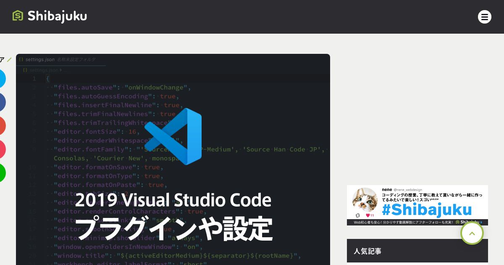Viewport: 504px width, 265px height.
Task: Click the blue VS Code logo on the hero image
Action: (173, 136)
